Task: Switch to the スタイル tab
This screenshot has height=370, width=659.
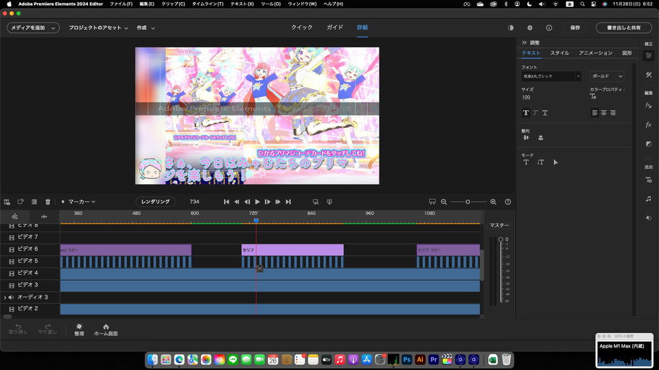Action: (560, 53)
